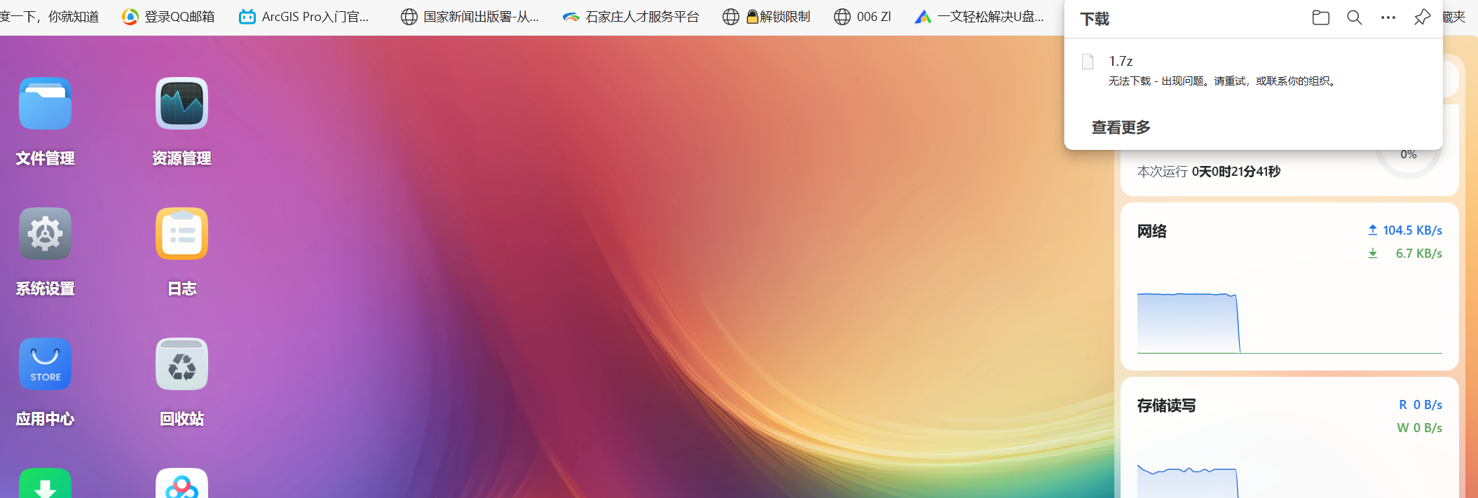Image resolution: width=1478 pixels, height=498 pixels.
Task: Open the 文件管理 file manager icon
Action: 45,104
